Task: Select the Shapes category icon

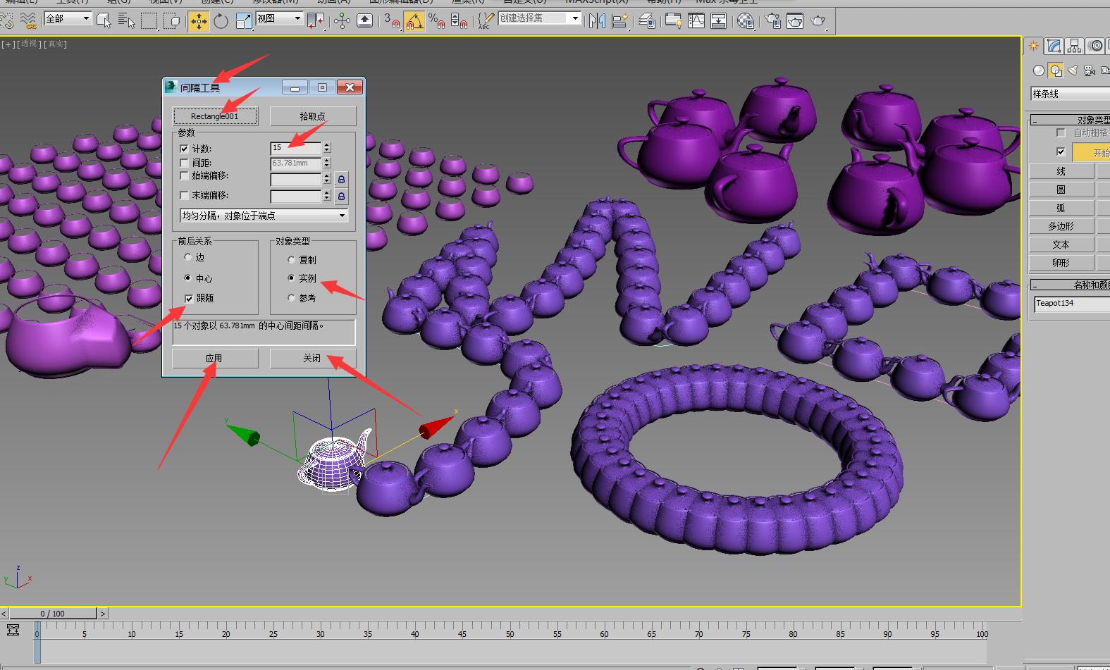Action: (x=1055, y=70)
